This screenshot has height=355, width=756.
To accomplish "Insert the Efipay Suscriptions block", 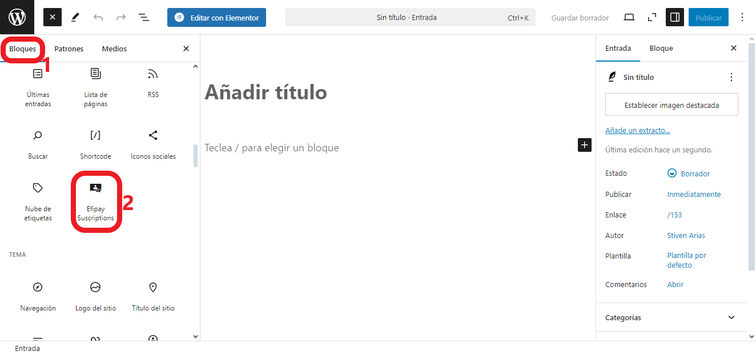I will pos(95,200).
